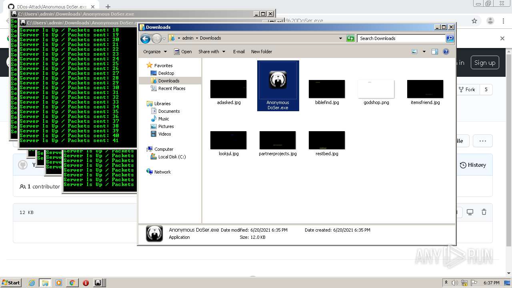Image resolution: width=512 pixels, height=288 pixels.
Task: Open a new Chrome tab
Action: [108, 7]
